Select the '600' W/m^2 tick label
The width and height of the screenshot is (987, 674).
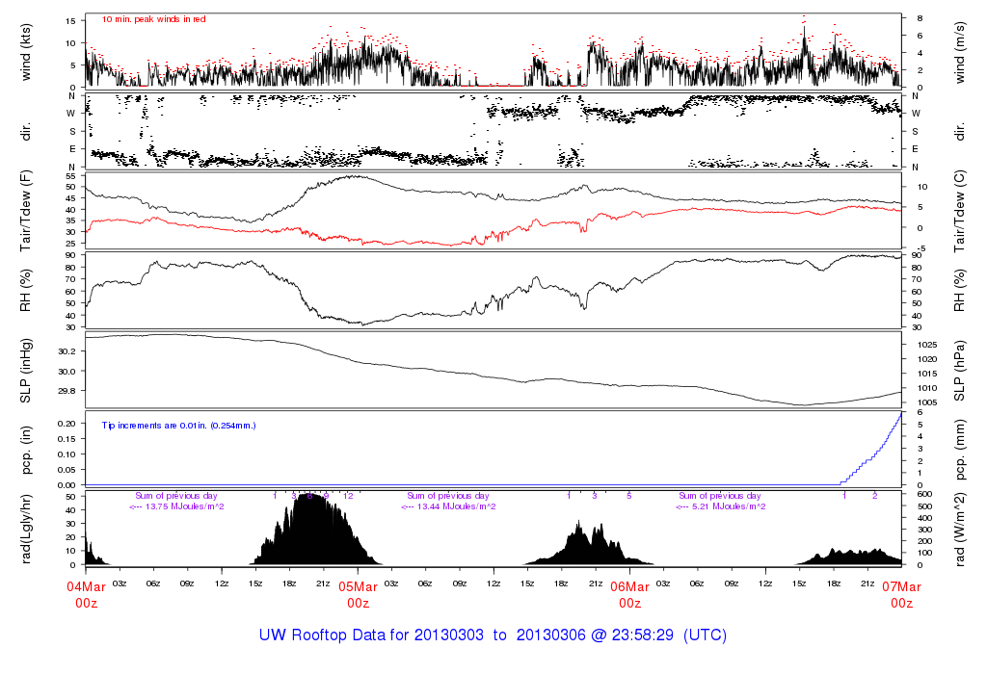924,495
